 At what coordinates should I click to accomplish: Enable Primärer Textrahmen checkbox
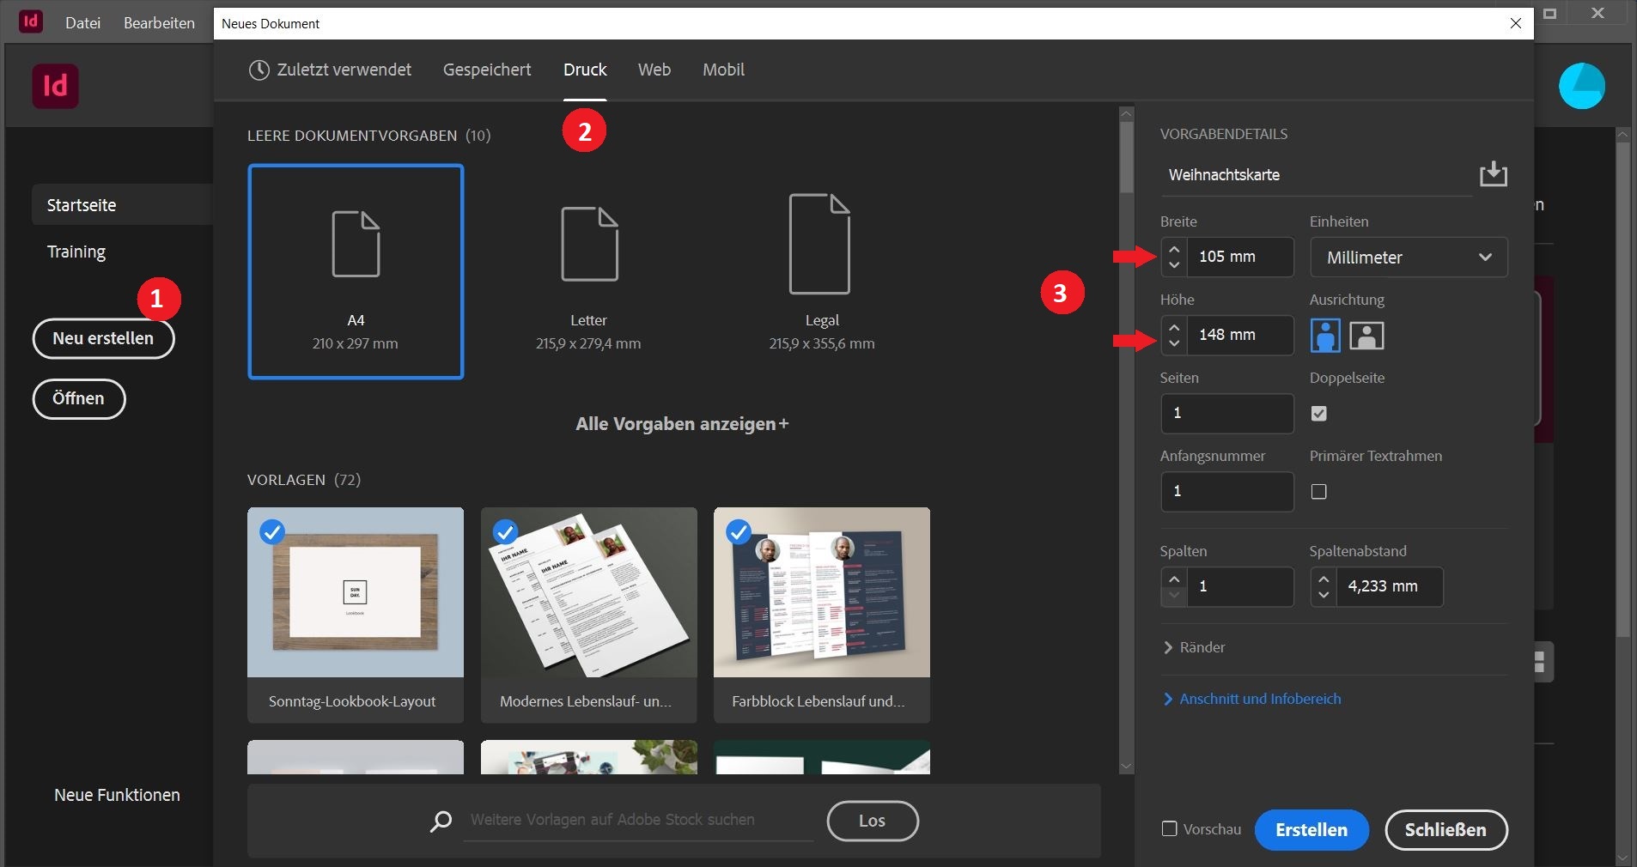point(1319,492)
